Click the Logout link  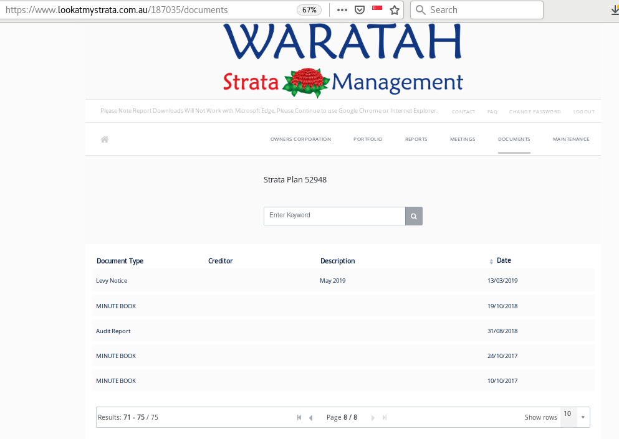coord(584,112)
